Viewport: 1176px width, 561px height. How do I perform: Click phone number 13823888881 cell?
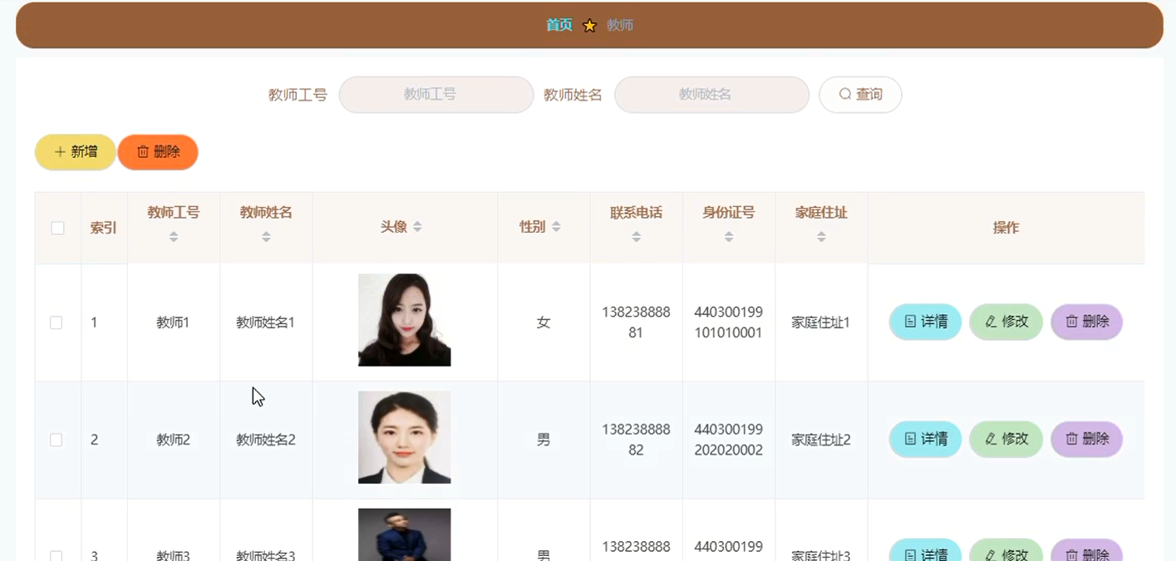pyautogui.click(x=636, y=322)
